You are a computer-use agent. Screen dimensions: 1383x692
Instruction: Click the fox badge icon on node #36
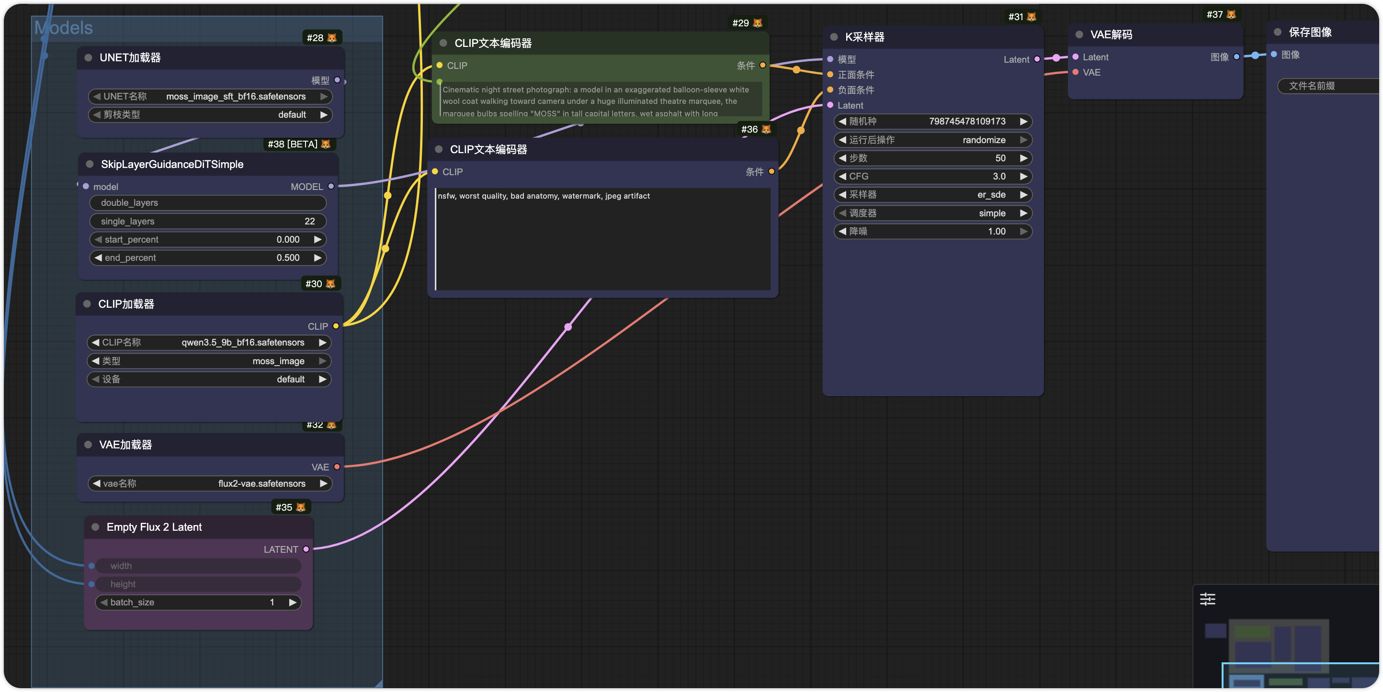[x=766, y=129]
